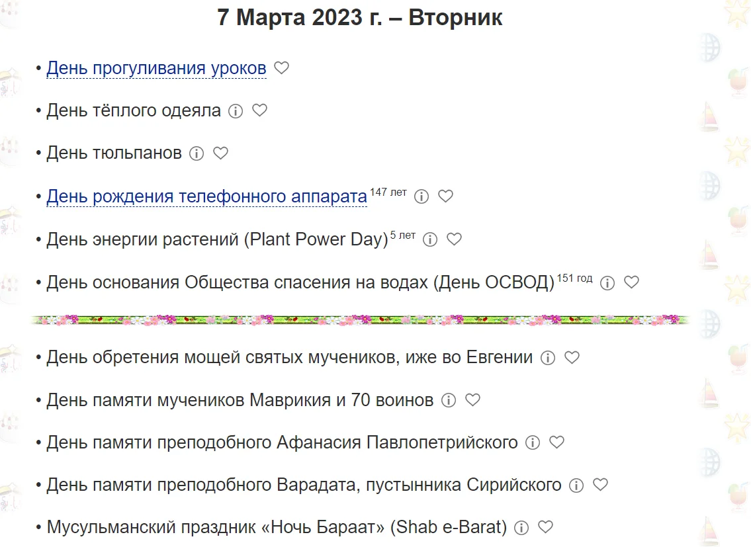Viewport: 751px width, 547px height.
Task: Open info for "преподобного Афанасия Павлопетрийского"
Action: click(533, 442)
